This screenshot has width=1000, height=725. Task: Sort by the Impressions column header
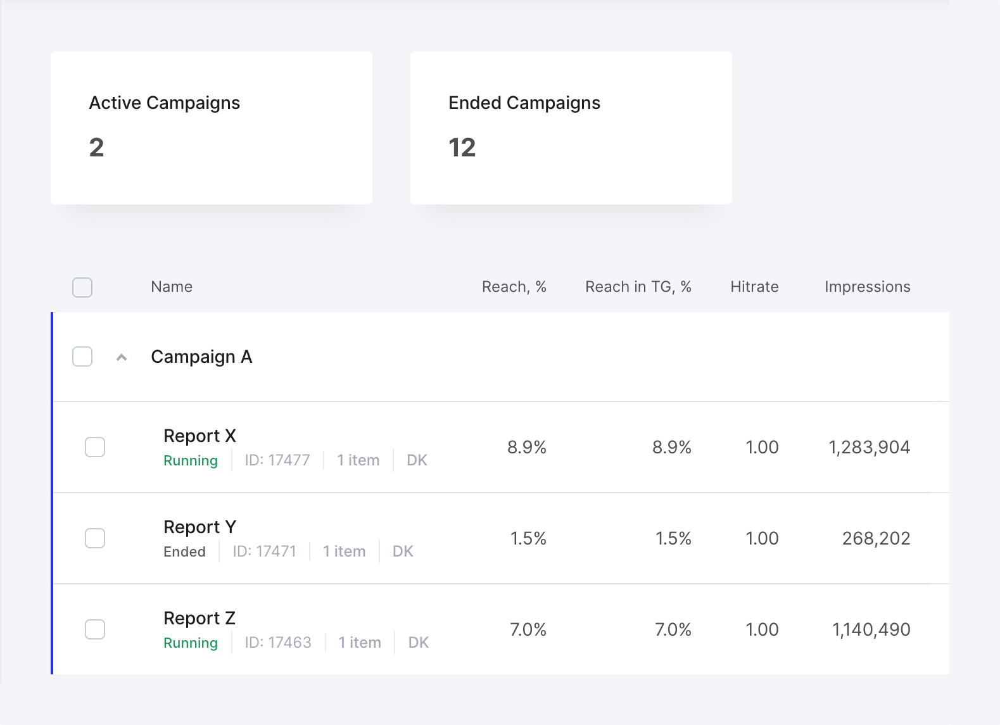click(868, 287)
